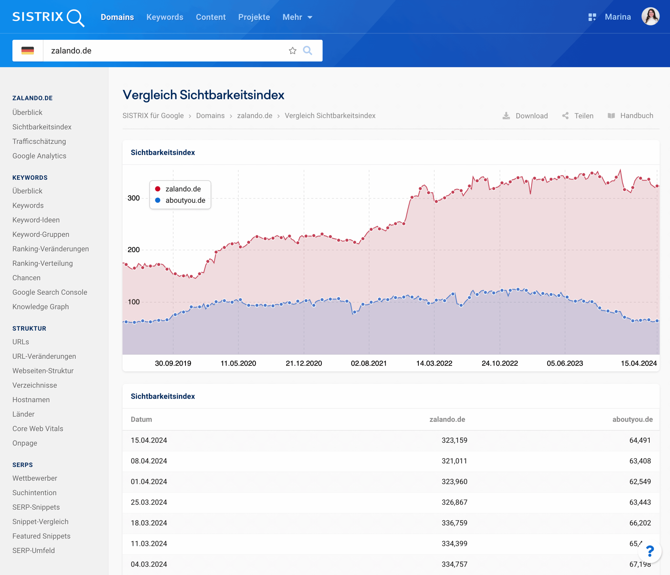Open URL-Veränderungen sidebar item

click(44, 356)
